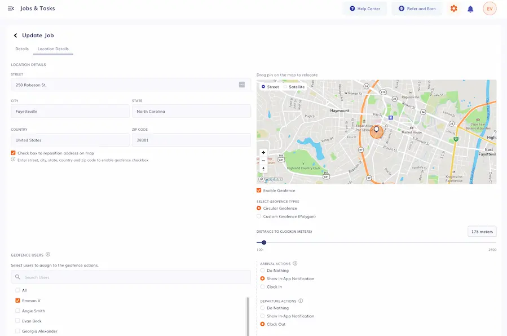Click the ellipsis icon in Street field
This screenshot has height=336, width=507.
(x=242, y=85)
